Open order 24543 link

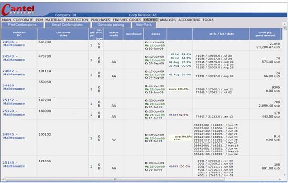click(x=8, y=56)
